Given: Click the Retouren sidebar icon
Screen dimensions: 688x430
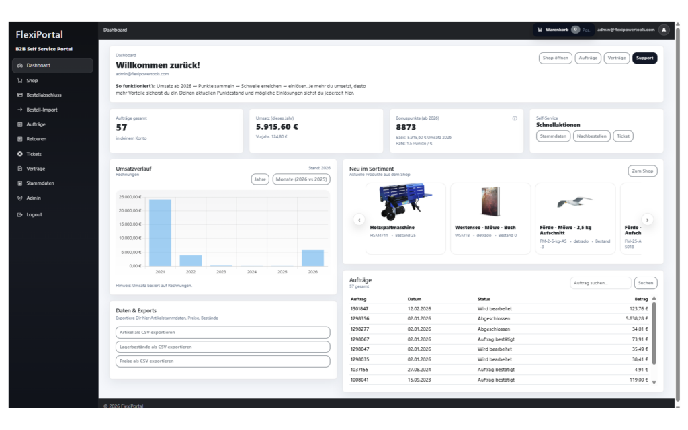Looking at the screenshot, I should tap(20, 139).
